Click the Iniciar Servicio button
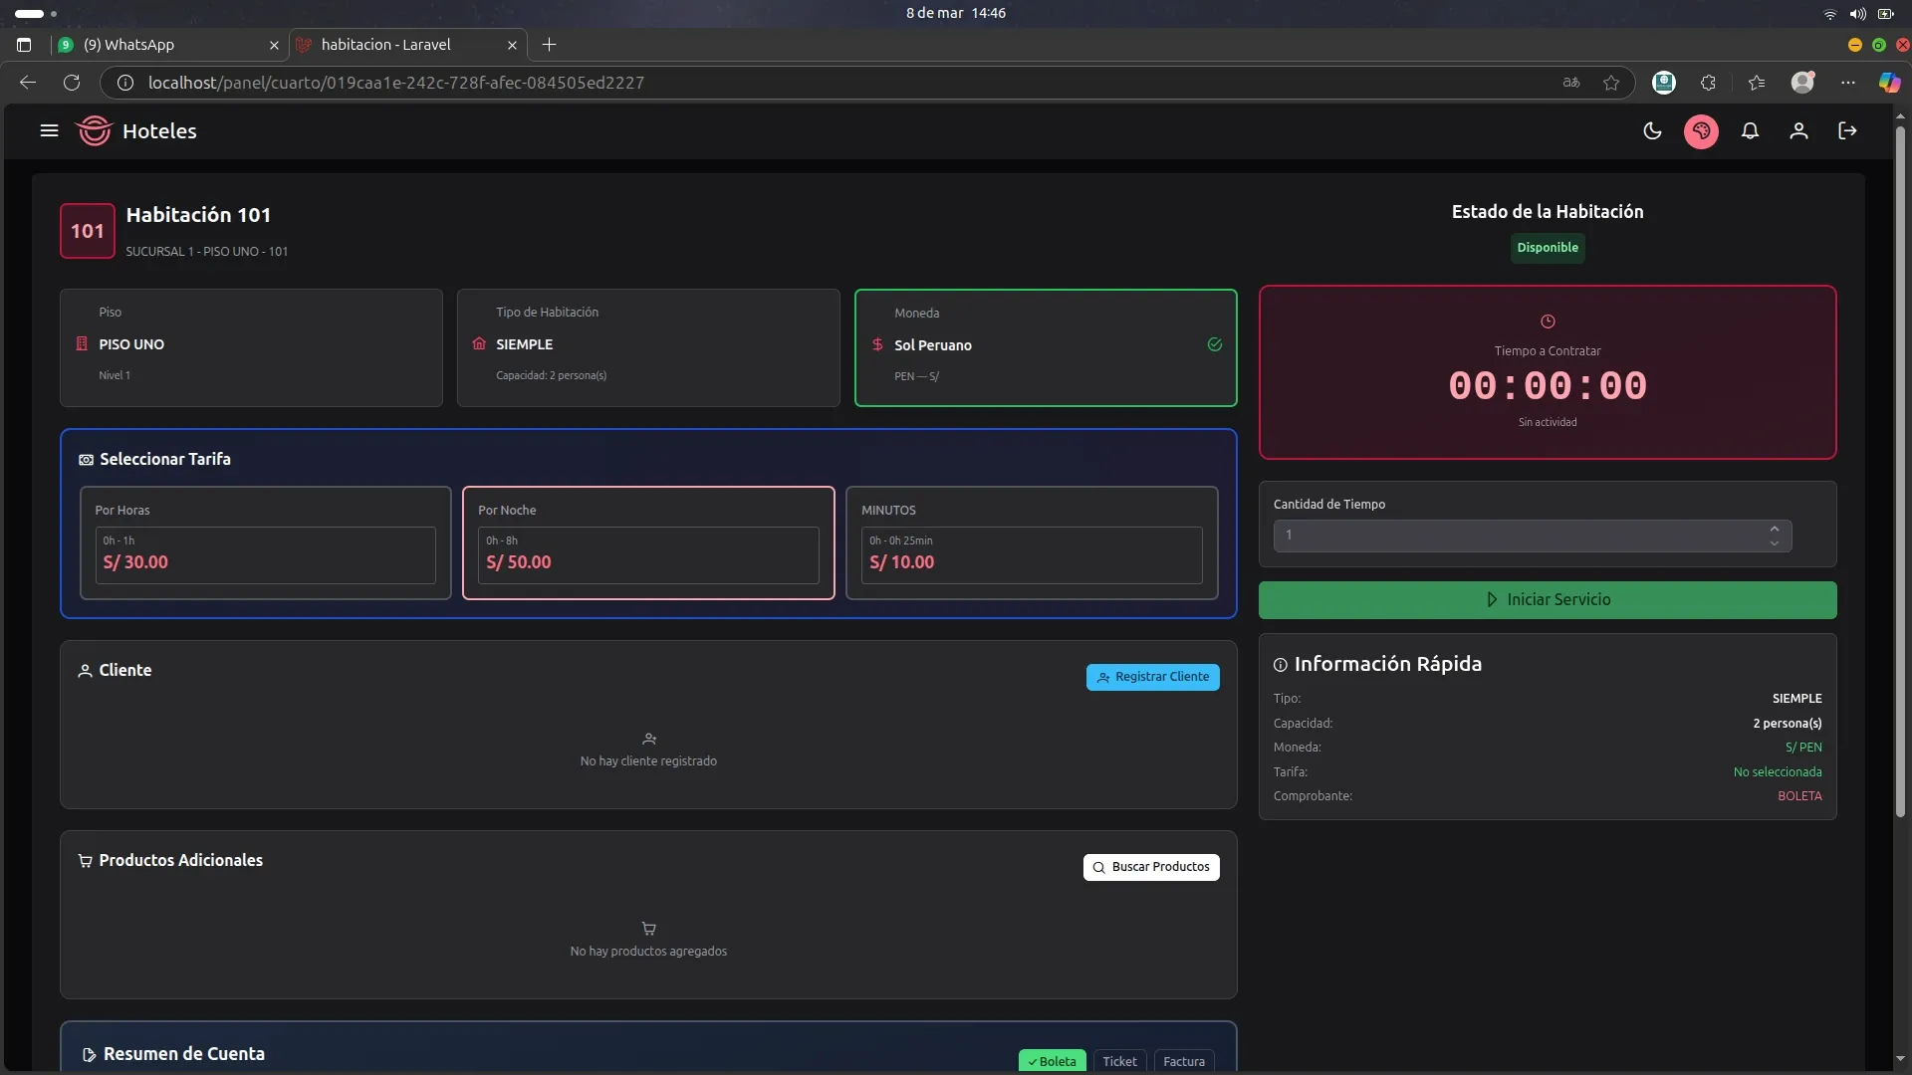Viewport: 1912px width, 1075px height. (x=1548, y=599)
